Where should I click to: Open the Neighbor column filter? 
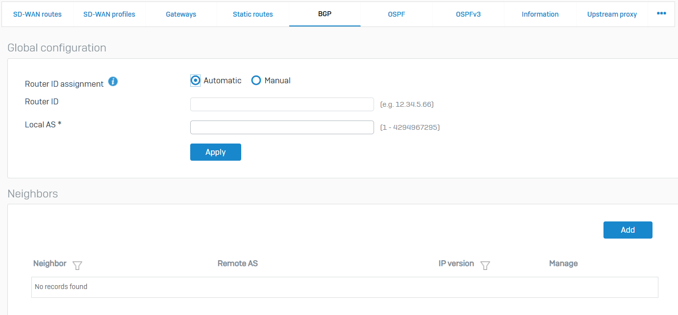tap(77, 266)
